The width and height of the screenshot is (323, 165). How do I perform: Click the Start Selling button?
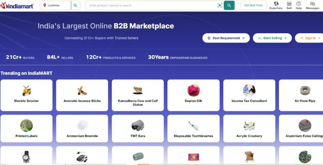coord(272,38)
